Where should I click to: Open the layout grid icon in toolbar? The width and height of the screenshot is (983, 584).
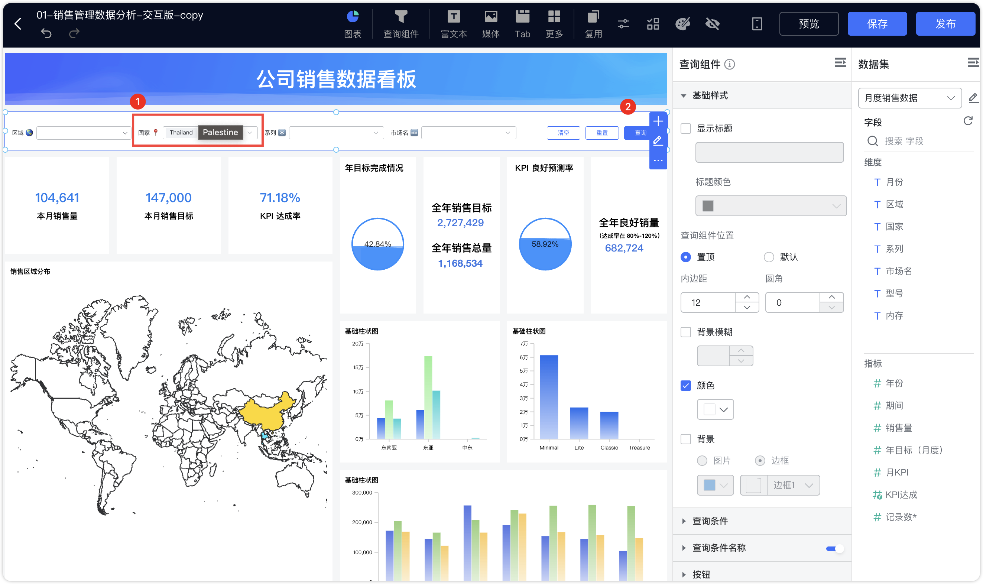coord(653,24)
